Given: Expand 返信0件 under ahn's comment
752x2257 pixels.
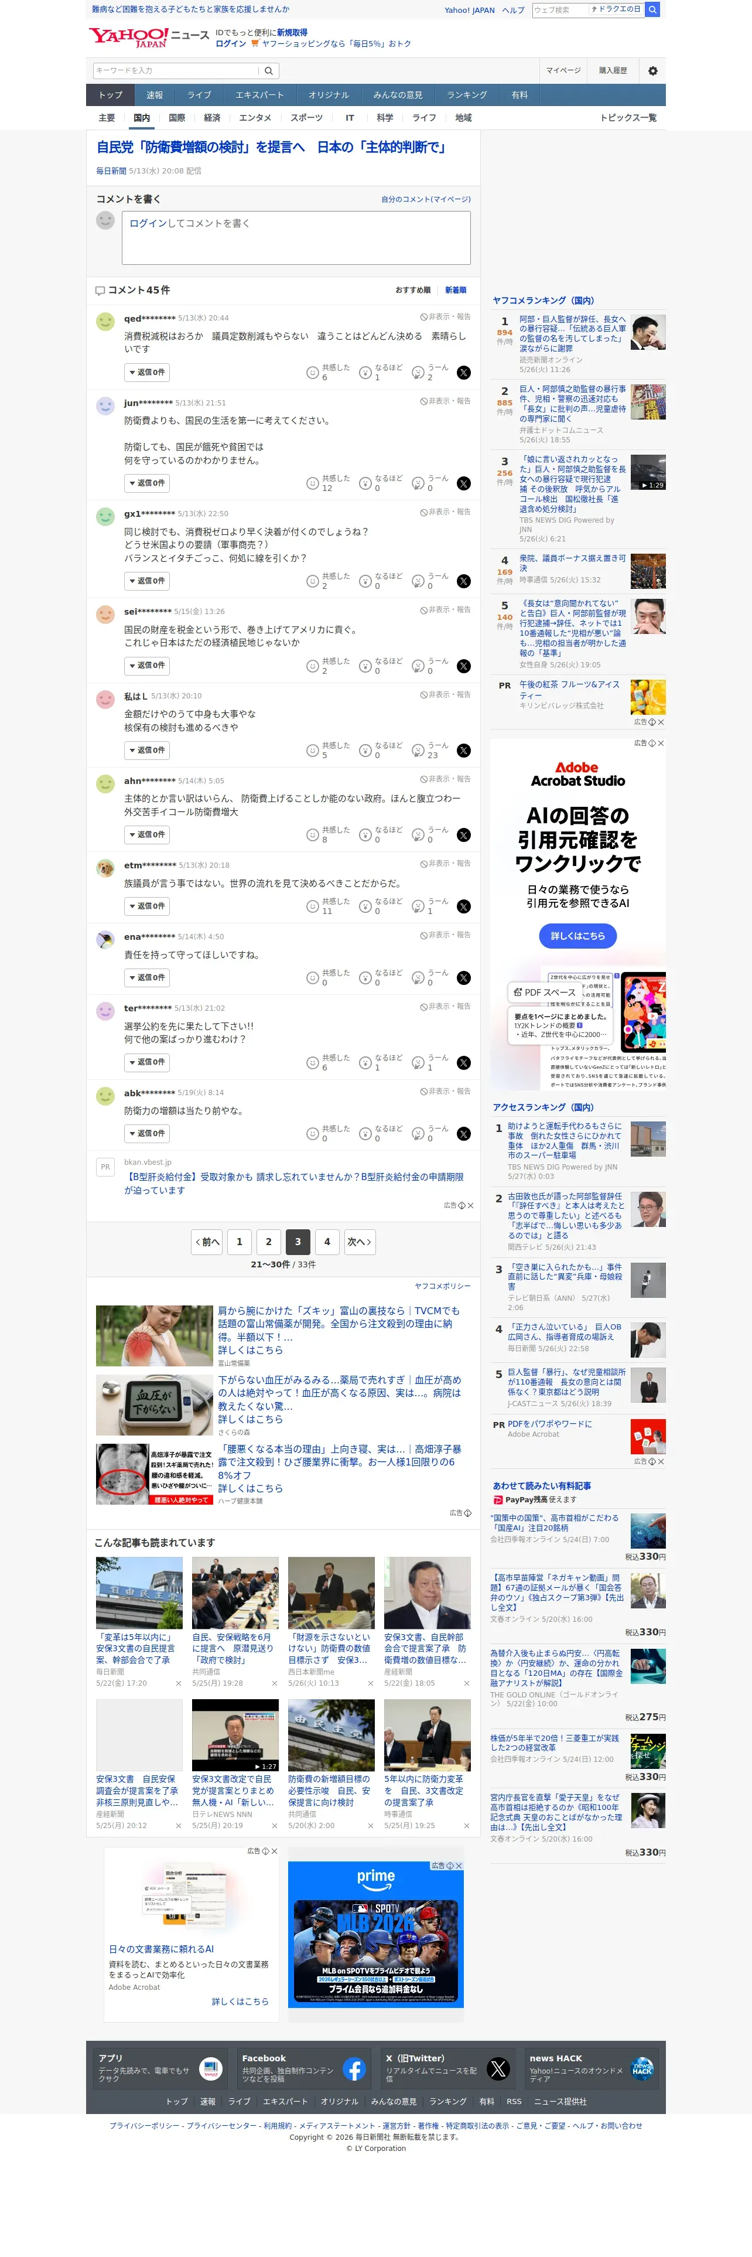Looking at the screenshot, I should click(146, 835).
